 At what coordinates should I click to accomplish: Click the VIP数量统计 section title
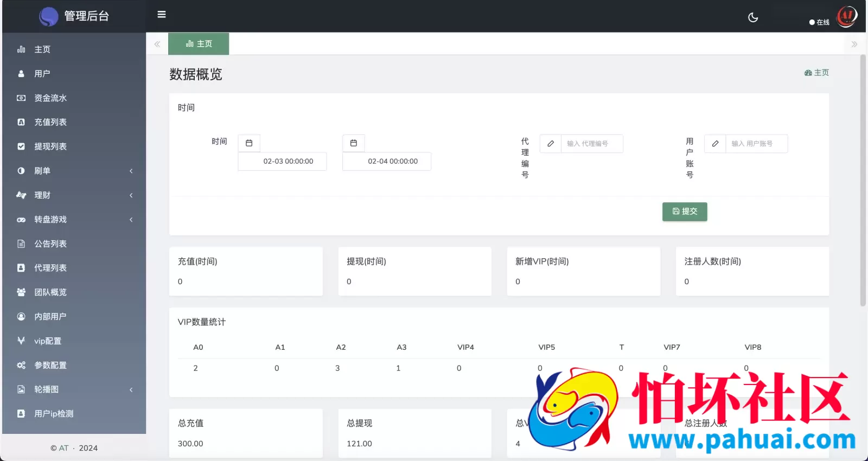pyautogui.click(x=201, y=322)
